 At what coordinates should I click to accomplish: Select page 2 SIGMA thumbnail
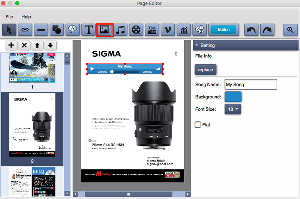[x=32, y=125]
